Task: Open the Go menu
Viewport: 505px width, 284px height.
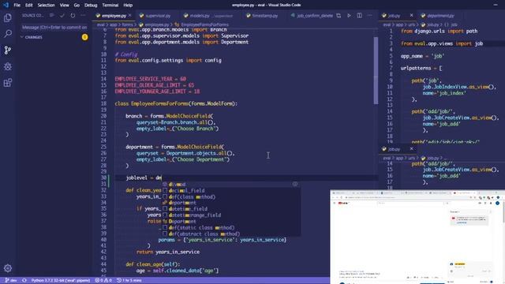Action: [77, 6]
